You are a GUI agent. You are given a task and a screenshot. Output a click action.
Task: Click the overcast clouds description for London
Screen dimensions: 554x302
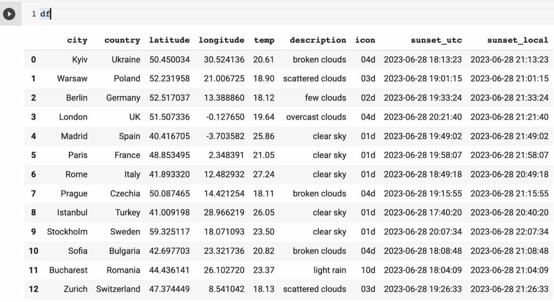point(316,117)
